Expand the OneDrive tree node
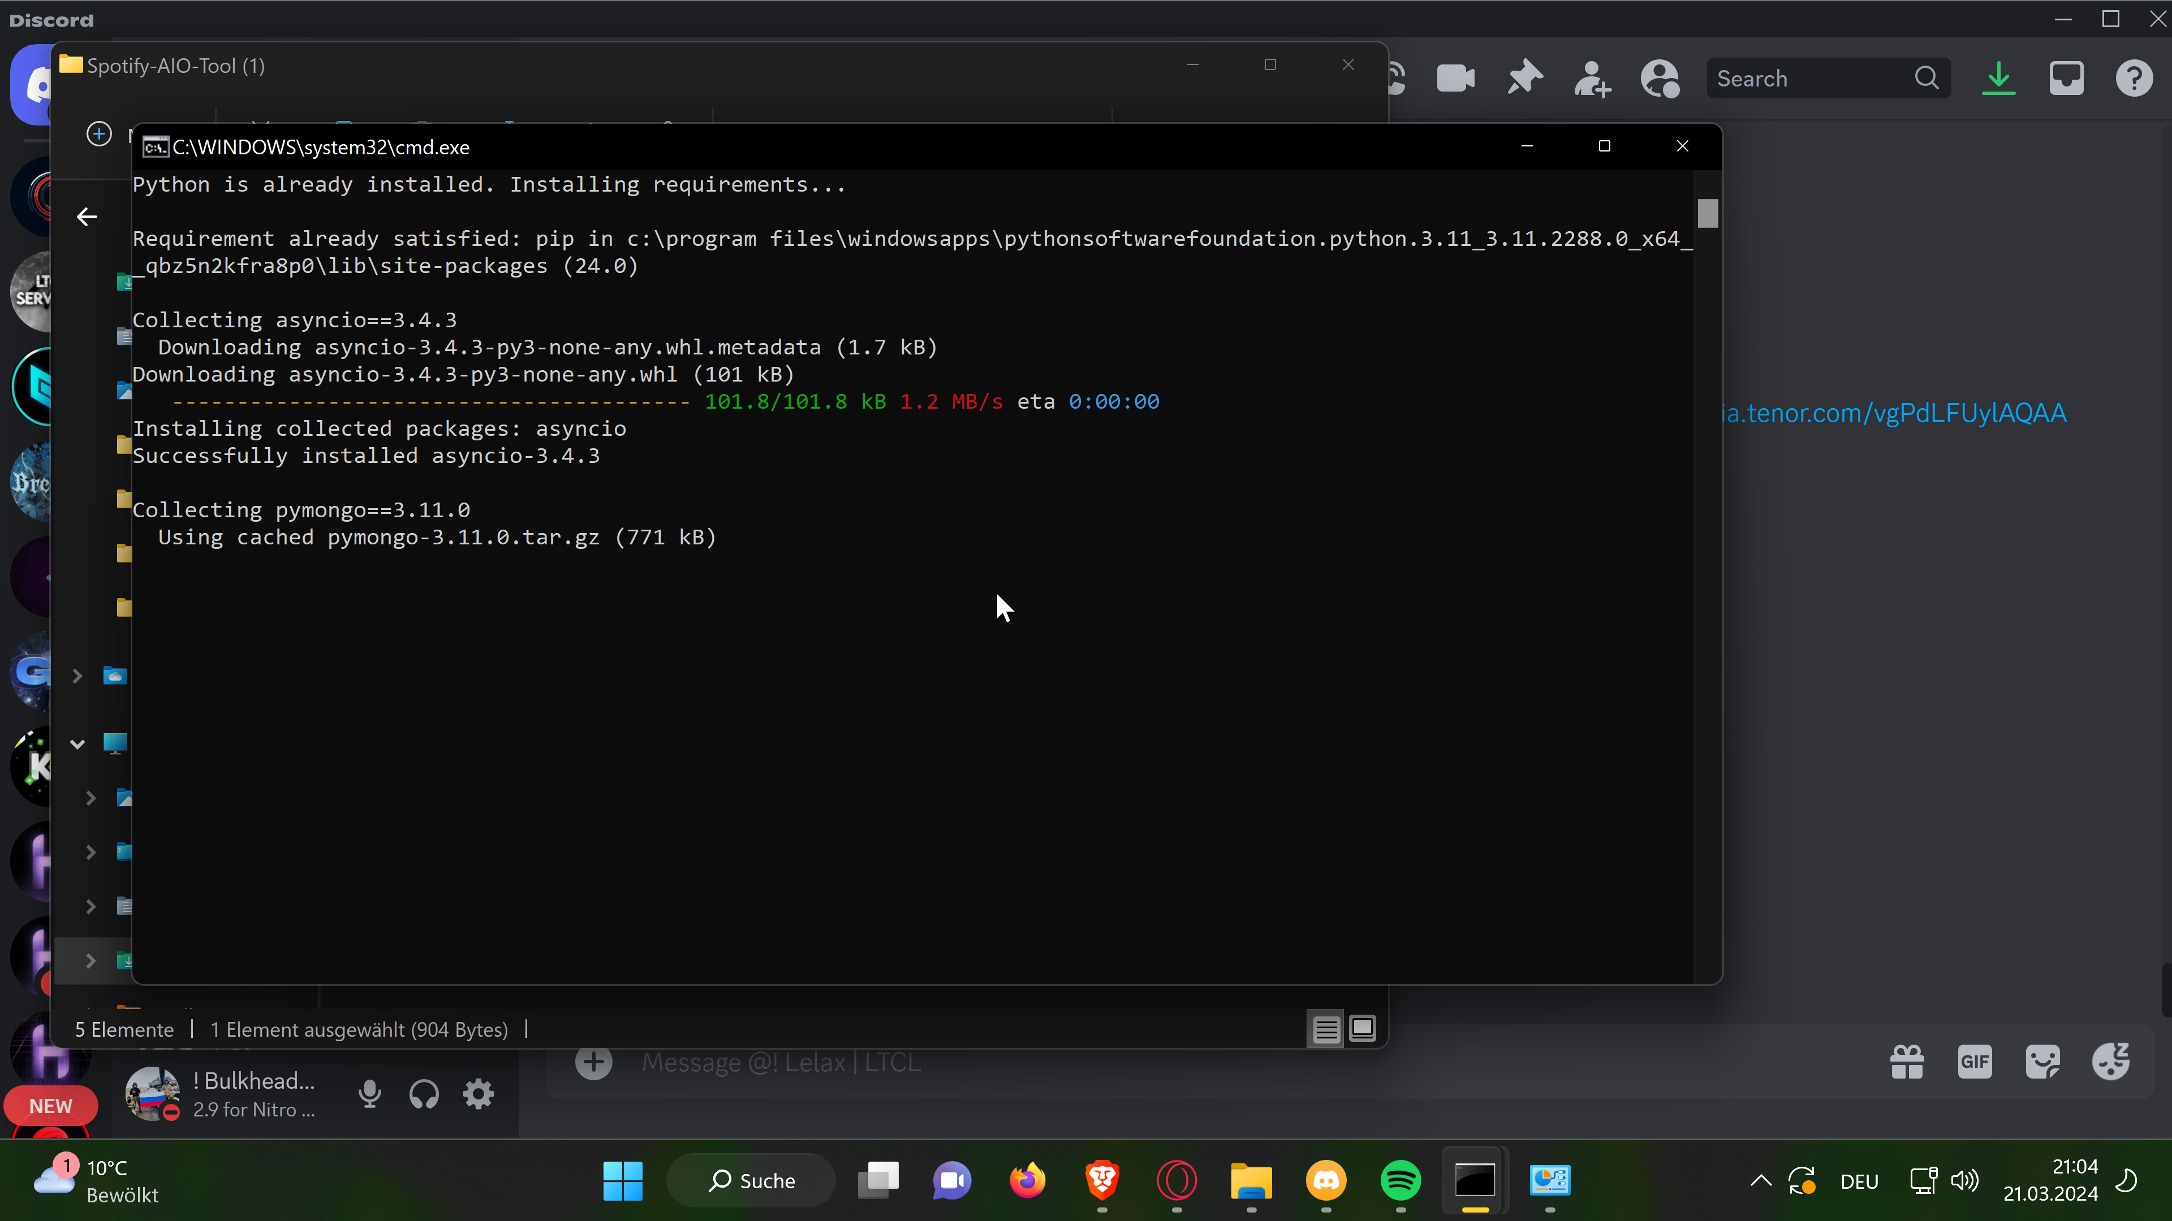Image resolution: width=2172 pixels, height=1221 pixels. [77, 676]
